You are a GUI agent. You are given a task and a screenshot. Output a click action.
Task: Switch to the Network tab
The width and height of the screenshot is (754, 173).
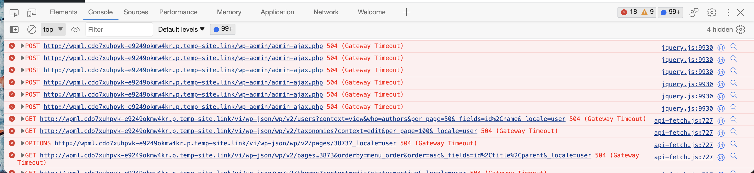(x=326, y=12)
